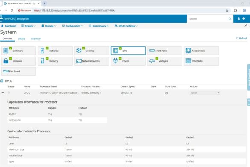Image resolution: width=250 pixels, height=167 pixels.
Task: Click the Not secure site indicator
Action: tap(25, 11)
